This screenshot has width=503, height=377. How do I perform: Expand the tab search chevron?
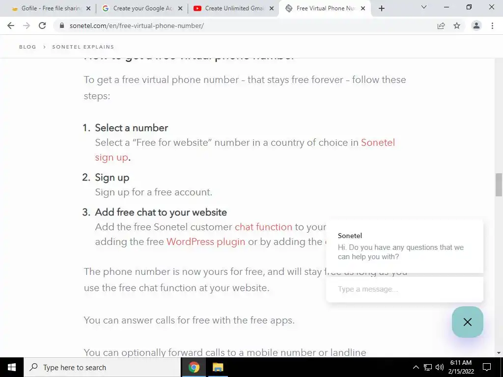pos(424,7)
